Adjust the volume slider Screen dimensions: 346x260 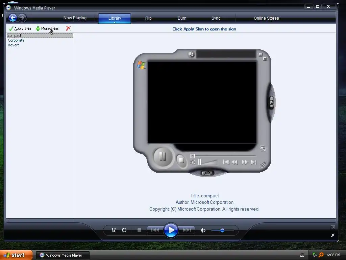point(222,230)
